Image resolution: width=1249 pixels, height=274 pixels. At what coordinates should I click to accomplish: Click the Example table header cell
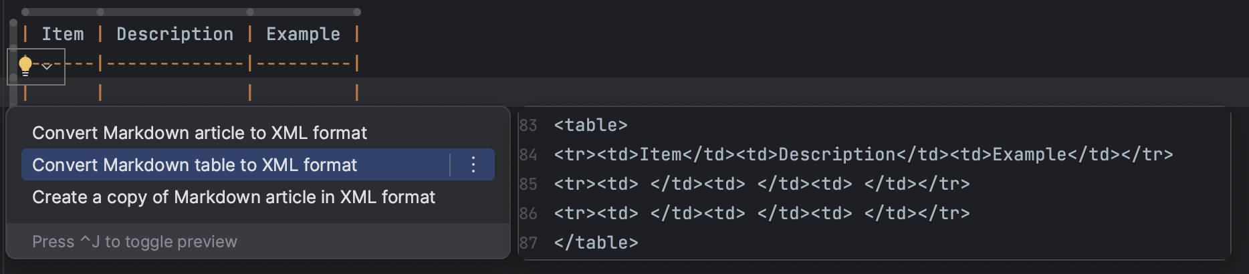[x=303, y=34]
